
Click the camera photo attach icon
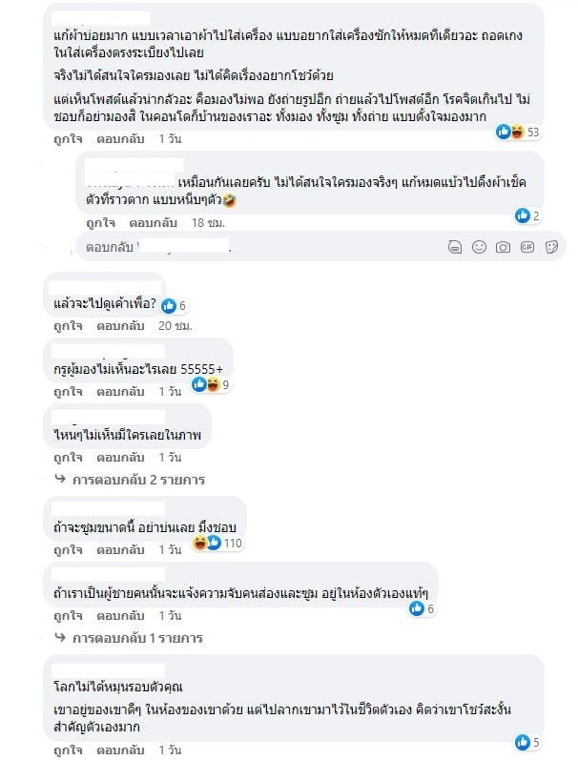coord(503,247)
